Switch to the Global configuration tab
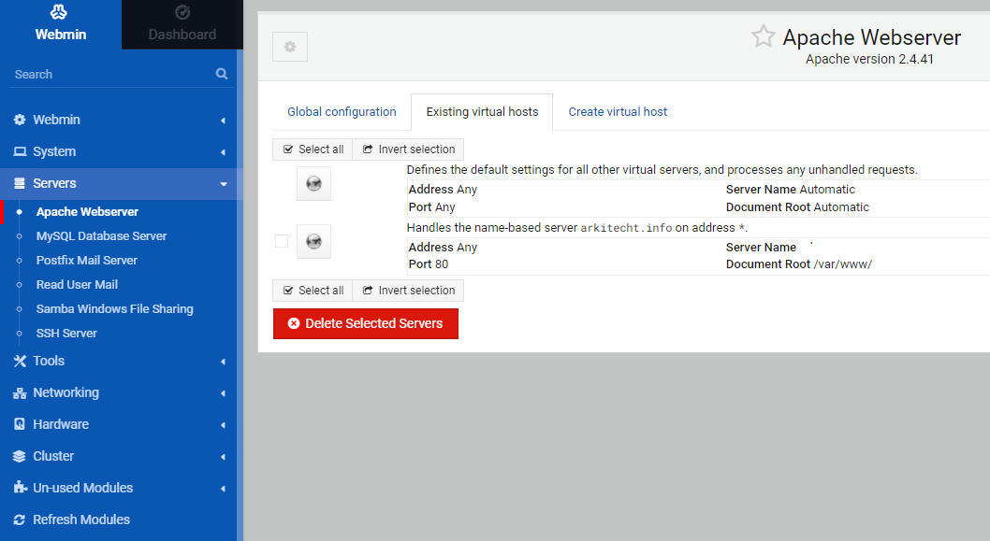The width and height of the screenshot is (990, 541). (x=342, y=111)
